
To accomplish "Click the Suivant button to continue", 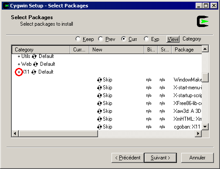I will point(160,158).
